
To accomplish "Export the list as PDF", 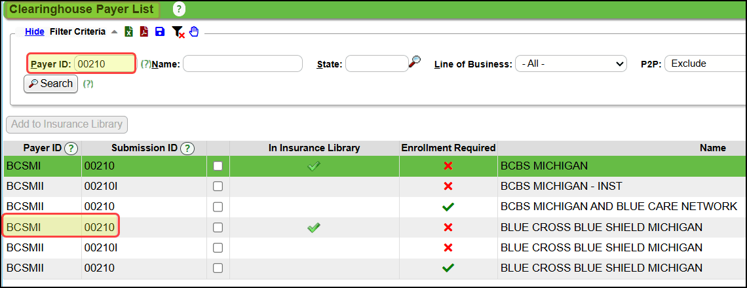I will point(144,31).
